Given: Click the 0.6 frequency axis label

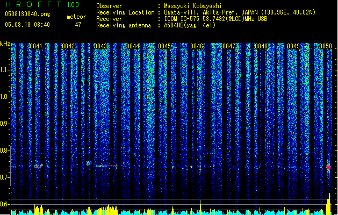Looking at the screenshot, I should pos(5,204).
